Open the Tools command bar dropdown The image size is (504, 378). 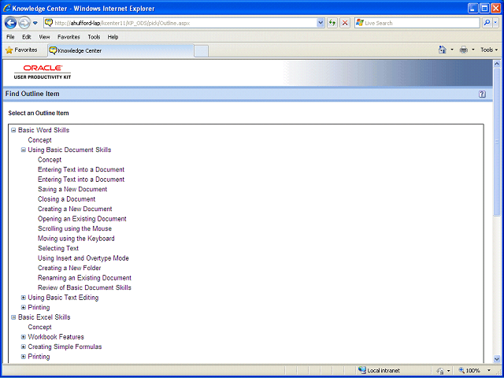(489, 50)
